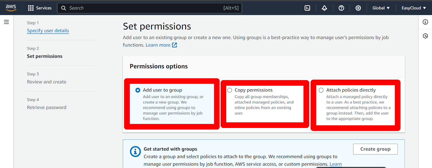Click into the AWS Search field

click(150, 8)
